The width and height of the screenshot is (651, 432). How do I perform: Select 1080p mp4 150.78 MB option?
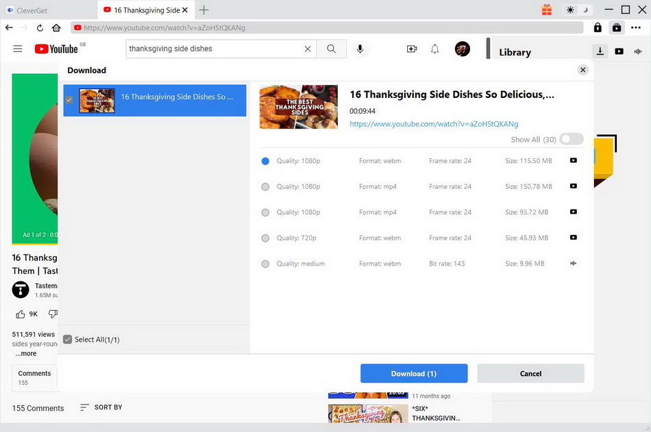[x=265, y=187]
